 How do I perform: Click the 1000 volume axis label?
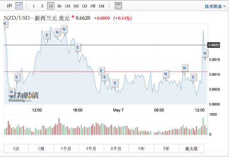[x=213, y=114]
